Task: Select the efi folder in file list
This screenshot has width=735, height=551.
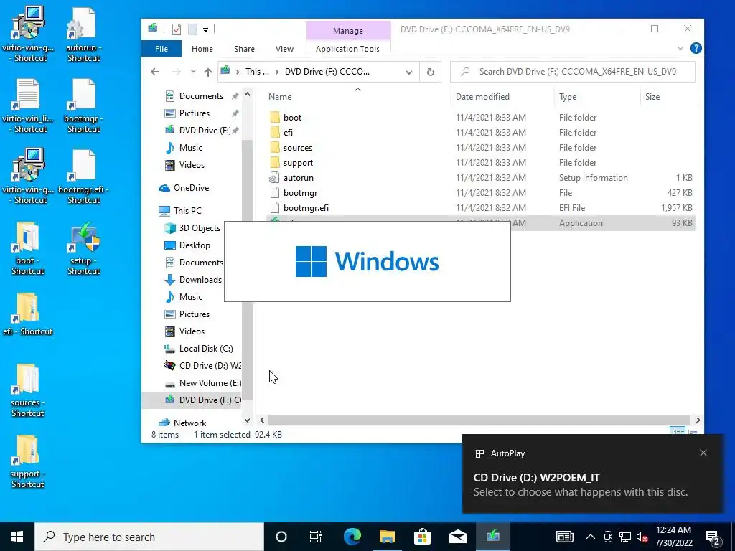Action: pos(480,133)
